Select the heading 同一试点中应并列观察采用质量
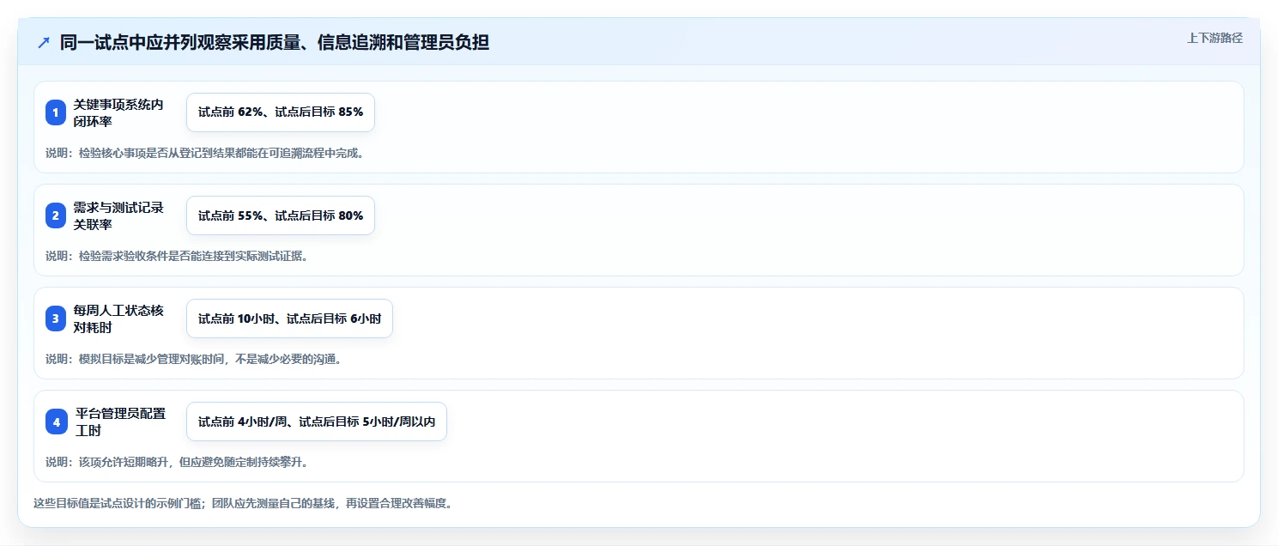 [x=275, y=42]
